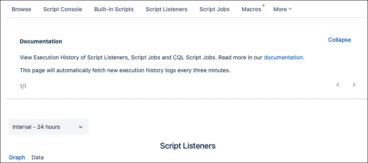The image size is (368, 163).
Task: Switch to the Data view tab
Action: click(x=38, y=157)
